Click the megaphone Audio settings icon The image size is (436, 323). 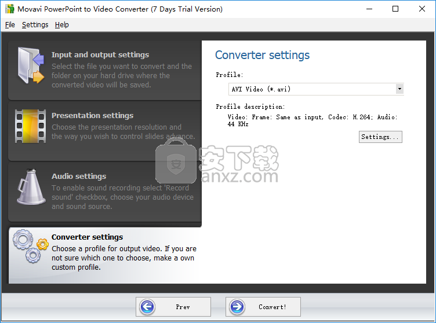coord(31,187)
